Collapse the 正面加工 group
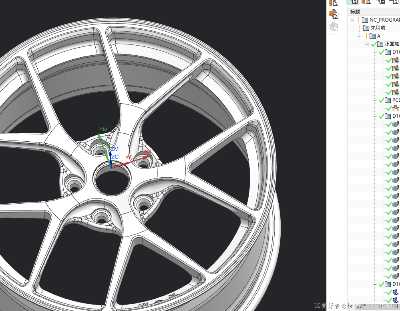This screenshot has height=311, width=400. coord(367,44)
